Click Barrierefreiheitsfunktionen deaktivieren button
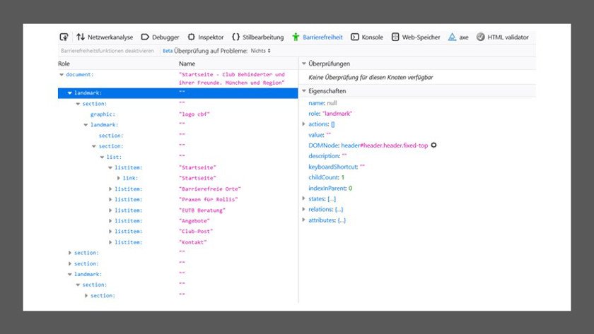Image resolution: width=594 pixels, height=334 pixels. [x=107, y=51]
